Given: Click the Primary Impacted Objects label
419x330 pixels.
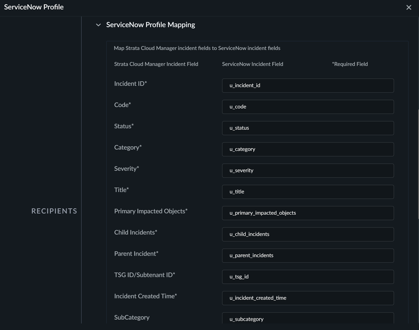Looking at the screenshot, I should click(x=151, y=211).
